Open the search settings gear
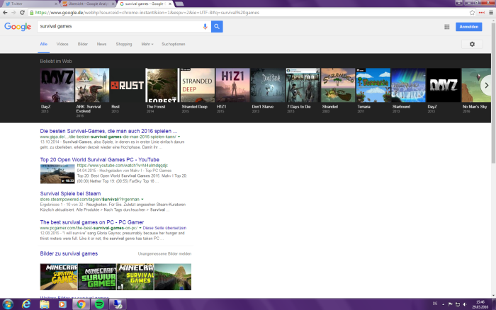This screenshot has height=310, width=496. [472, 45]
